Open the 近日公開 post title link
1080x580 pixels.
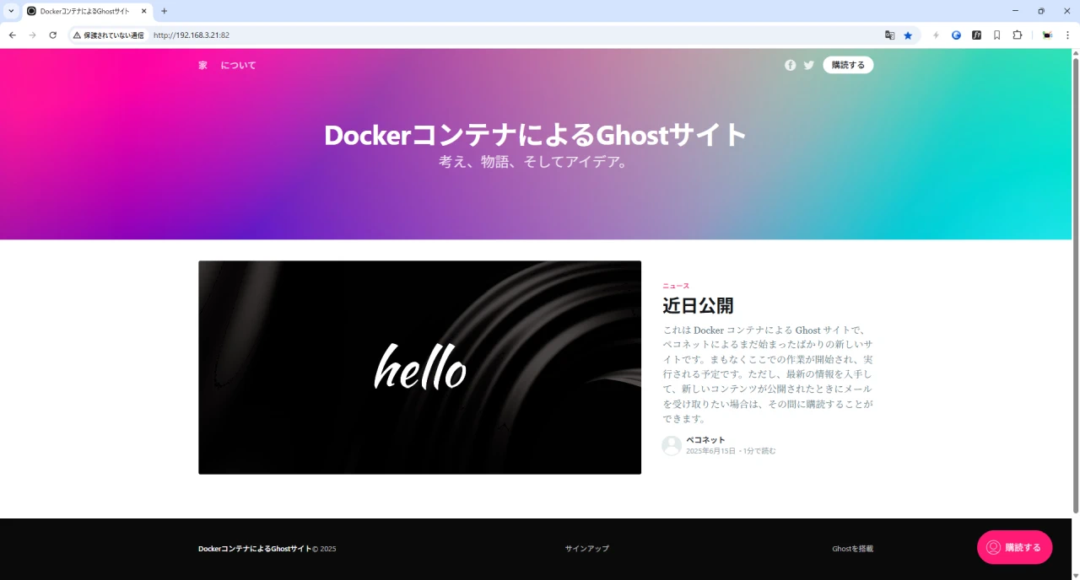[x=697, y=305]
